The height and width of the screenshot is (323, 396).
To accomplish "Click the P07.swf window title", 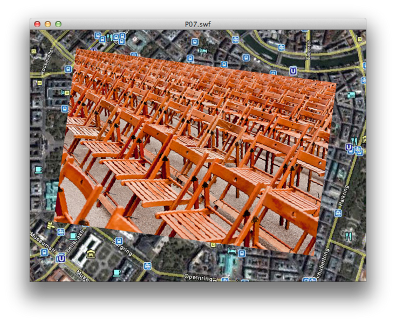I will point(198,24).
